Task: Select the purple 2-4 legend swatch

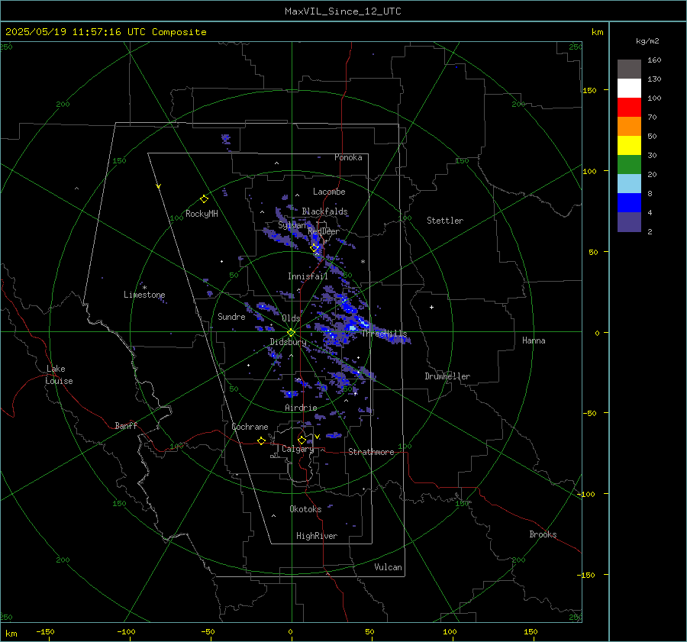Action: coord(629,222)
